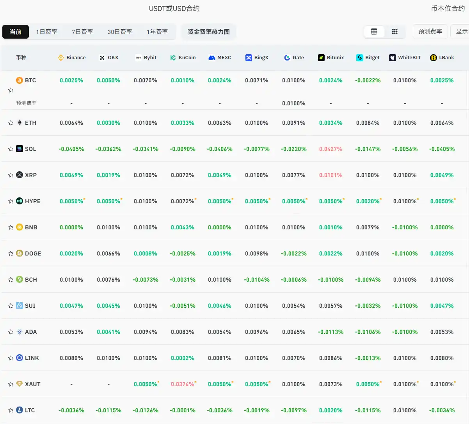Screen dimensions: 469x424
Task: Click the LINK coin icon
Action: tap(20, 358)
